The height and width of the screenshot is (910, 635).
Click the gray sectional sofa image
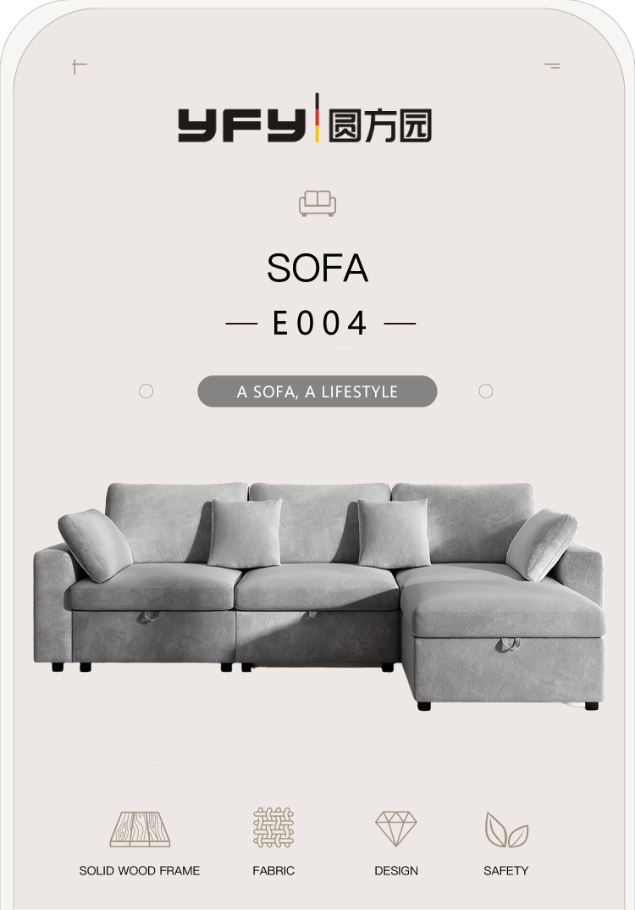click(319, 596)
